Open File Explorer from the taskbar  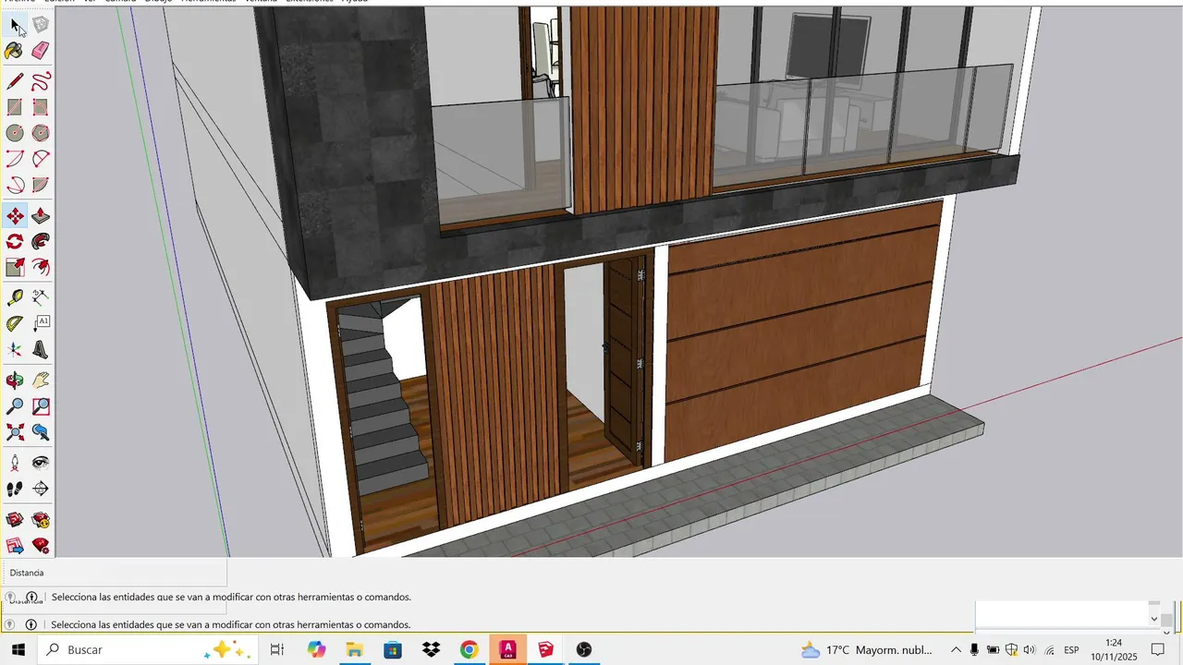pos(354,649)
